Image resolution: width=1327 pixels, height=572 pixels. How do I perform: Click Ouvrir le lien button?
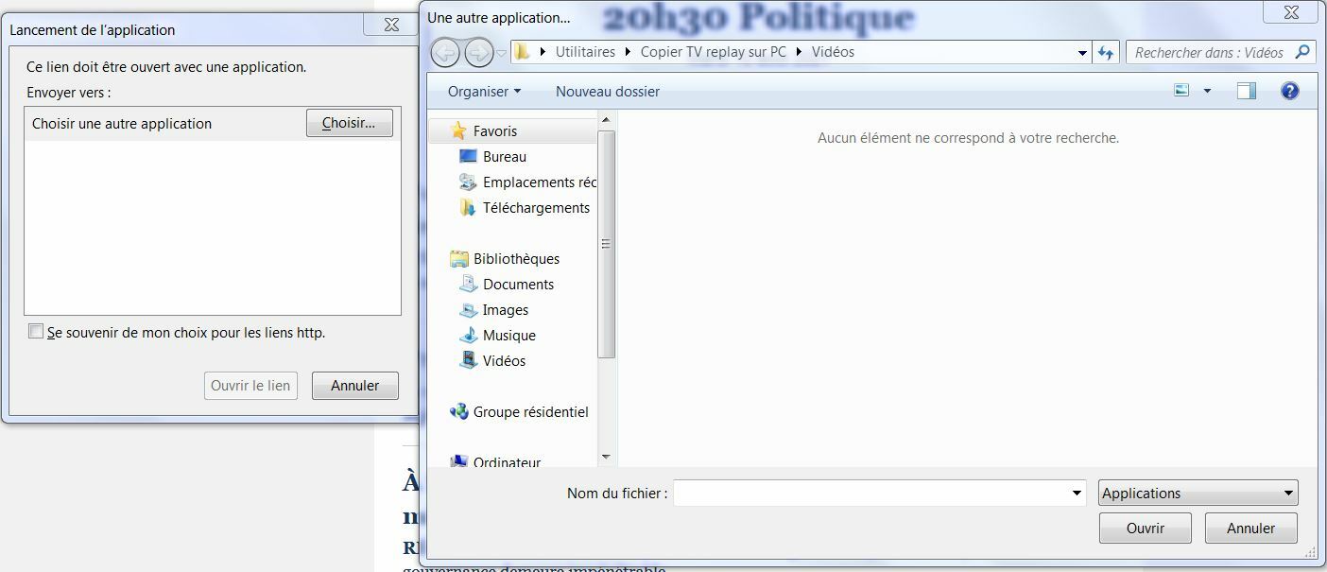(250, 385)
